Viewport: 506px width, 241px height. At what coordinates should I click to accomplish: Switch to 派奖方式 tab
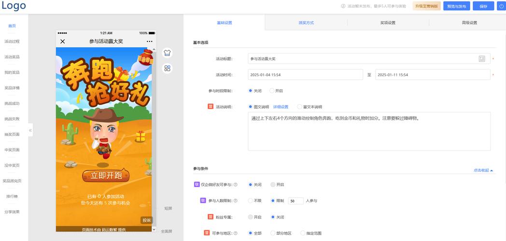(306, 23)
